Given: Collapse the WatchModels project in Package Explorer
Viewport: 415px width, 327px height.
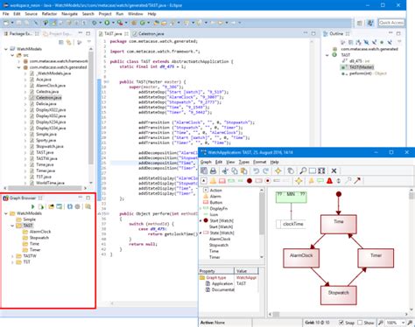Looking at the screenshot, I should [x=6, y=49].
